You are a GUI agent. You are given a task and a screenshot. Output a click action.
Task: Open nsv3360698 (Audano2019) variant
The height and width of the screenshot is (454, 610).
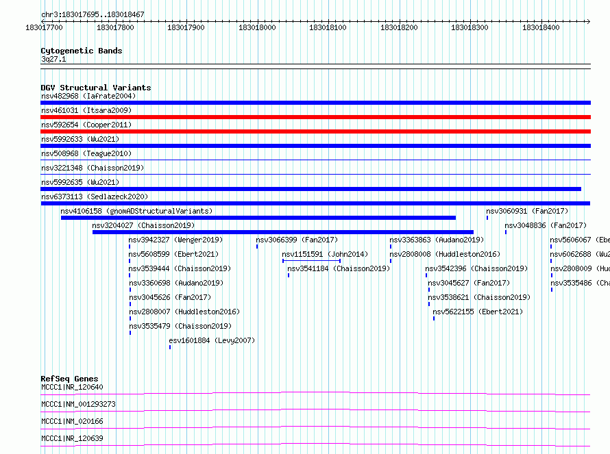(x=176, y=283)
